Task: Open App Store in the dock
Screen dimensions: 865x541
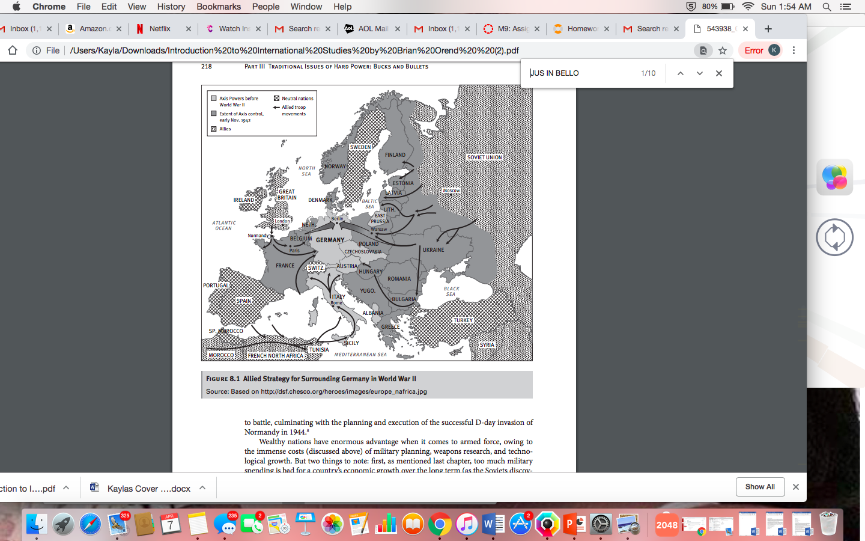Action: coord(520,524)
